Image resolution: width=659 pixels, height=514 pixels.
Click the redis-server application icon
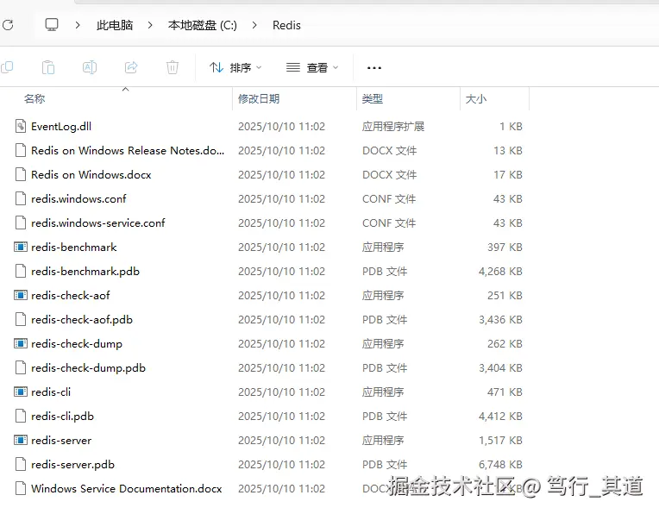[x=21, y=440]
